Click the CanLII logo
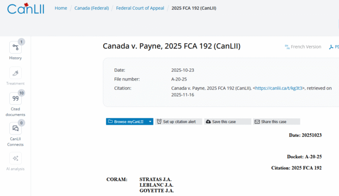This screenshot has width=339, height=196. click(x=26, y=9)
